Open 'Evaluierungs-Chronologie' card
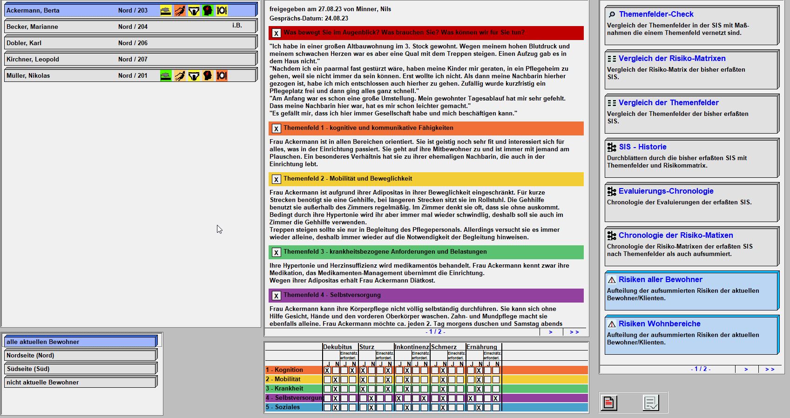 [x=692, y=202]
